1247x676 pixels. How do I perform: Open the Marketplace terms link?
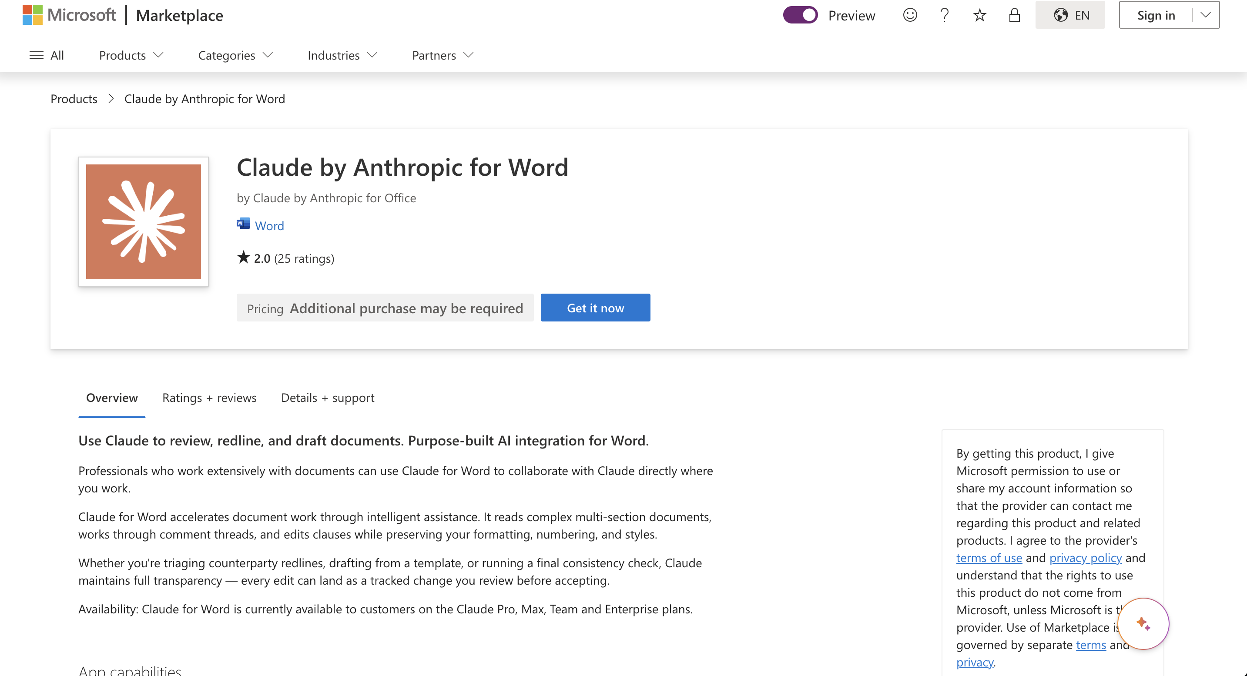tap(1091, 645)
